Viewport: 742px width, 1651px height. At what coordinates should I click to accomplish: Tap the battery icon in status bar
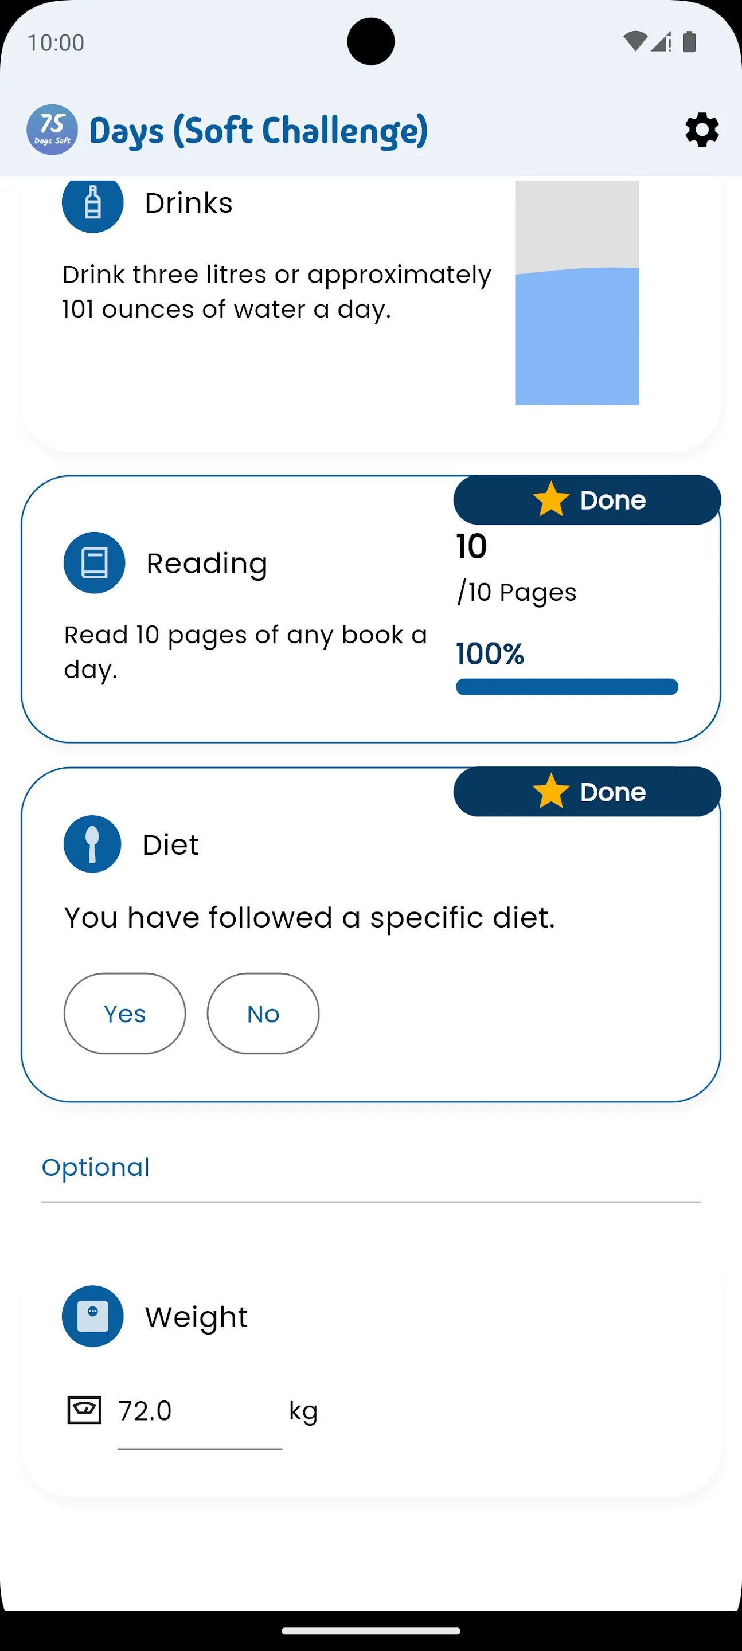click(689, 42)
